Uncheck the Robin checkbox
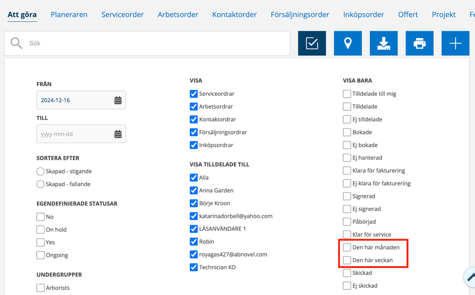This screenshot has width=475, height=295. [193, 242]
